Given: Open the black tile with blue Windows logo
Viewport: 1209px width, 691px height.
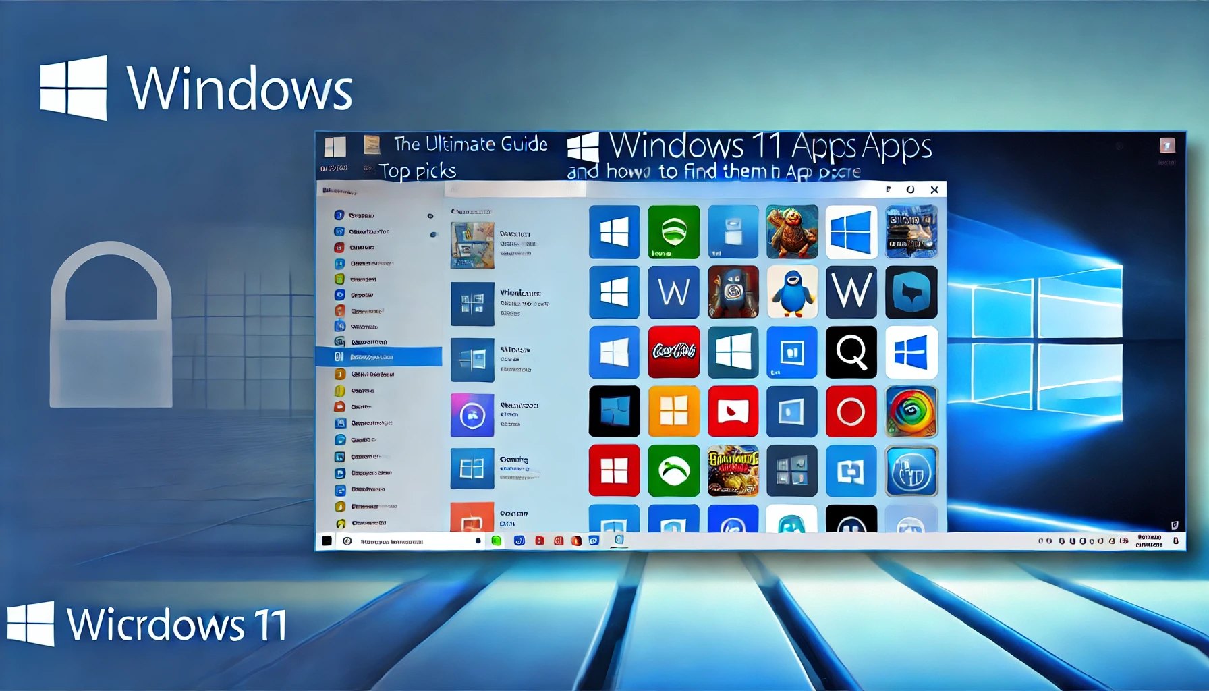Looking at the screenshot, I should [x=614, y=412].
